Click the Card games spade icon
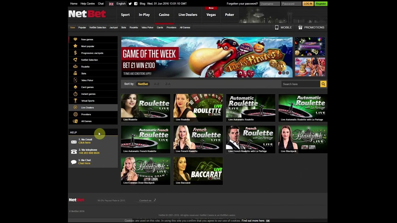397x223 pixels. (75, 87)
